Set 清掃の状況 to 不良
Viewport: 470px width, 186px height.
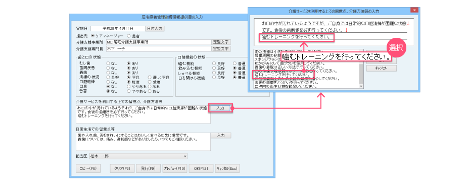pos(128,77)
